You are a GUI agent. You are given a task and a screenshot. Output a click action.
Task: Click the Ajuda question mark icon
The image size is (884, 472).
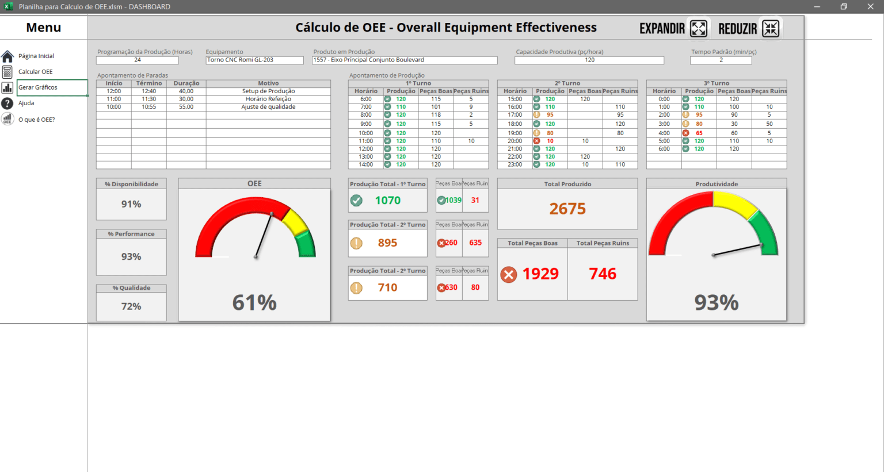point(7,103)
